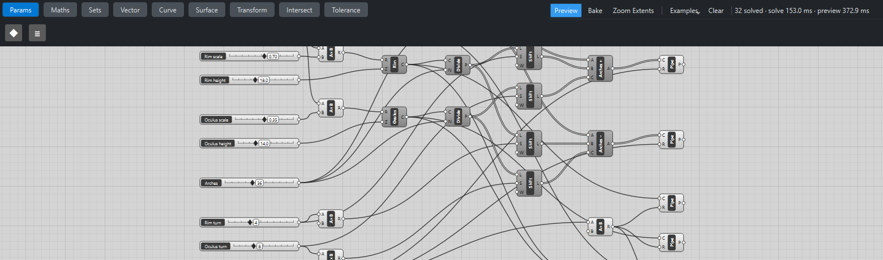Click the 0.70 value on Rim scale

273,57
